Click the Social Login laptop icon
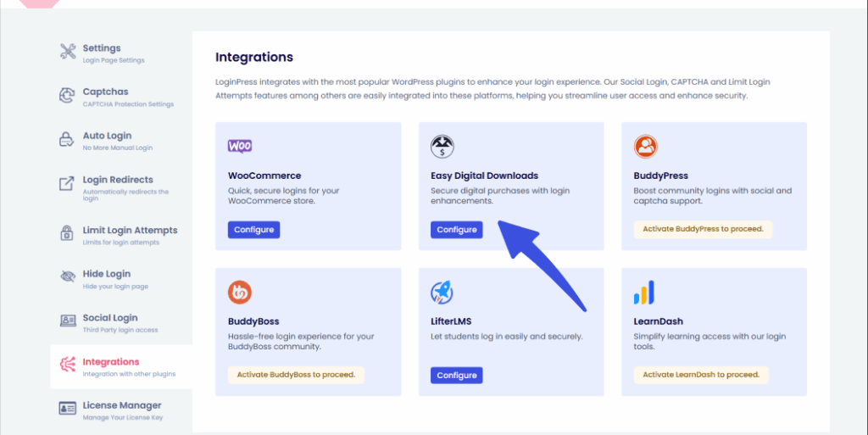The image size is (868, 435). (68, 321)
